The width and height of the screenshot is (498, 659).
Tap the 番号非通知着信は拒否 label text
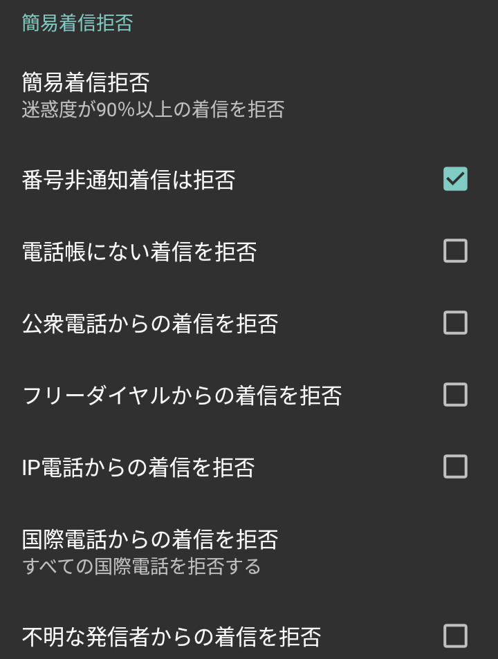129,180
